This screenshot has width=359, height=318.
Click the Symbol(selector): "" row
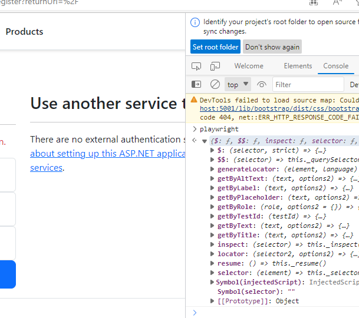(256, 291)
